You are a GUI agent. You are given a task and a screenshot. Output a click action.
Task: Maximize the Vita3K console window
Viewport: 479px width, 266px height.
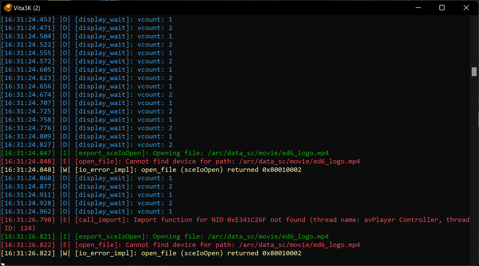click(x=442, y=8)
